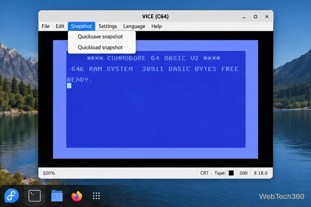Close the open Snapshot menu

(81, 26)
